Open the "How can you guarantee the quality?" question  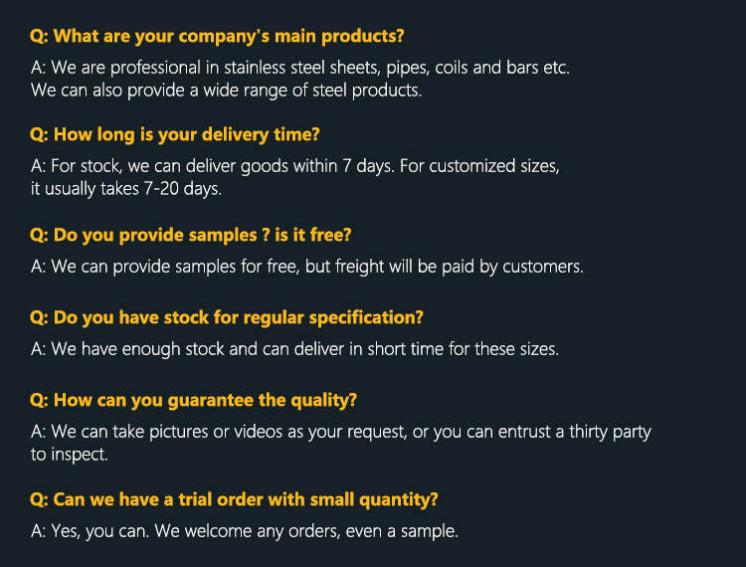193,401
